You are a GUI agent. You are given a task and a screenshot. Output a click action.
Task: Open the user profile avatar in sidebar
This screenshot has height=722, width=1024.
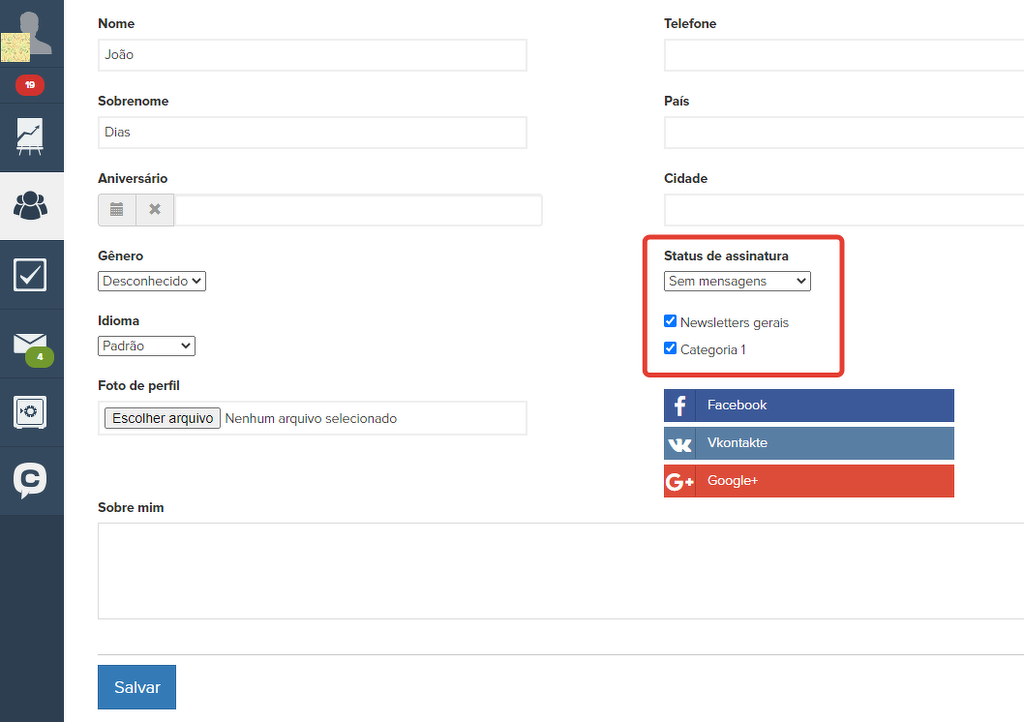pos(31,33)
